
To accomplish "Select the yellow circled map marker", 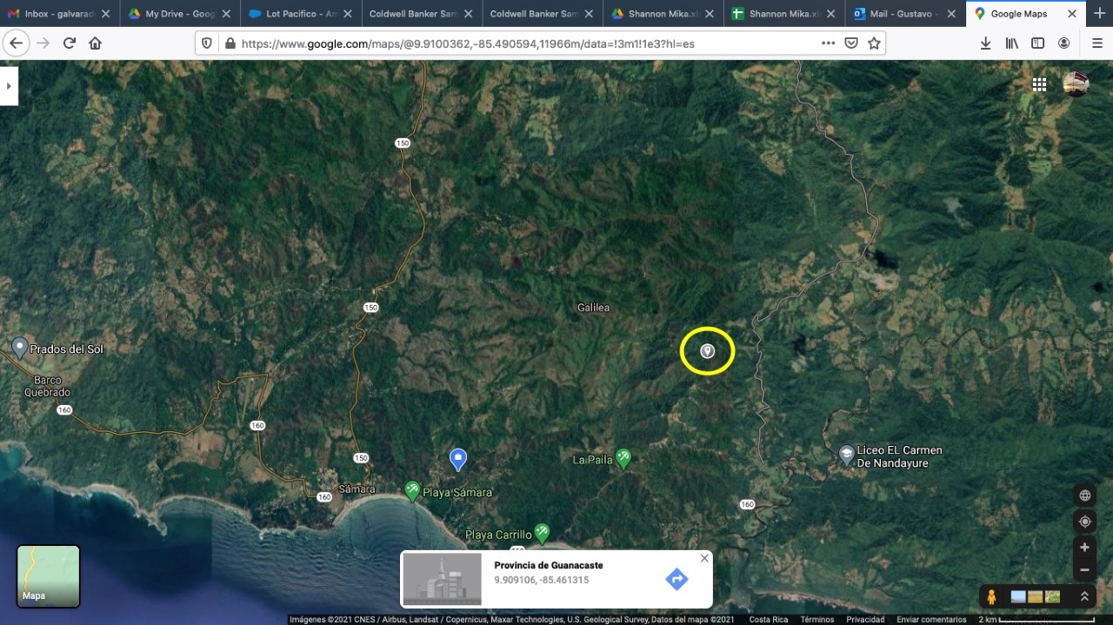I will (x=707, y=350).
